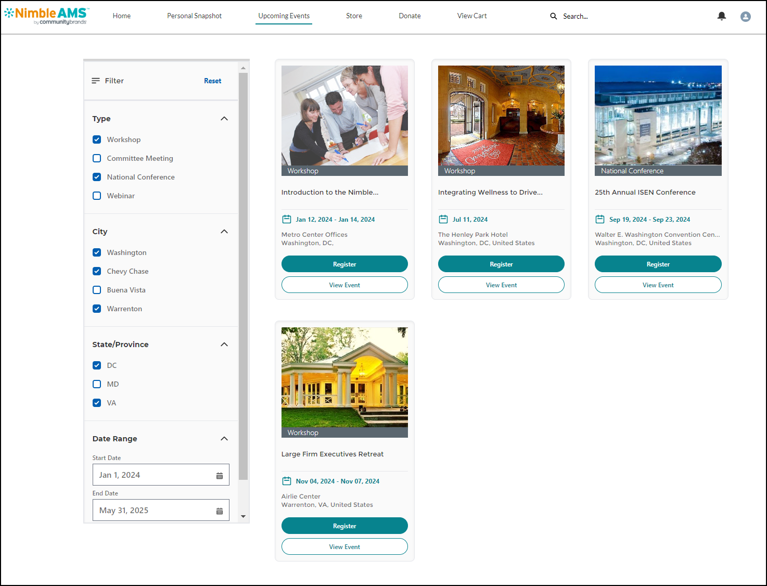Check the MD state checkbox
Screen dimensions: 767x586
97,384
